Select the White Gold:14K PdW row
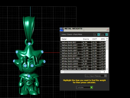130x98 pixels. coord(83,69)
